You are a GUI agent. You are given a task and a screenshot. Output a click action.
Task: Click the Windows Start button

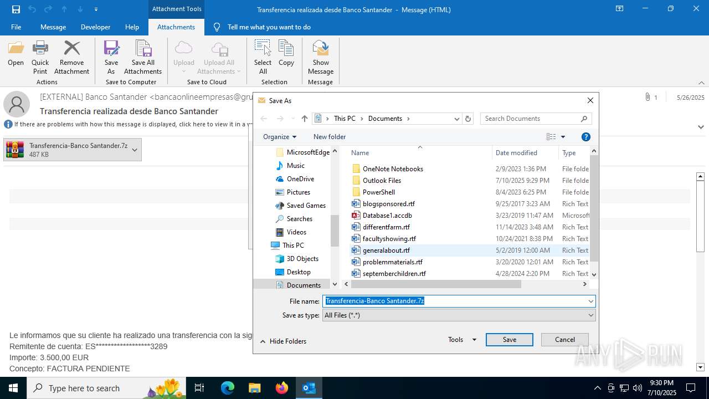13,388
